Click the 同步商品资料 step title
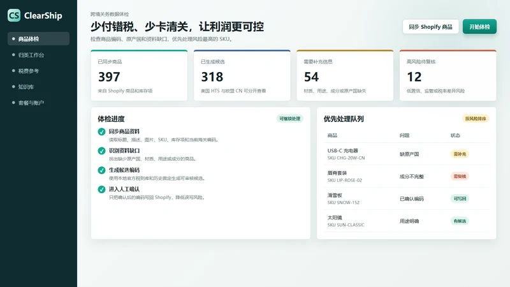Image resolution: width=510 pixels, height=287 pixels. [x=124, y=131]
